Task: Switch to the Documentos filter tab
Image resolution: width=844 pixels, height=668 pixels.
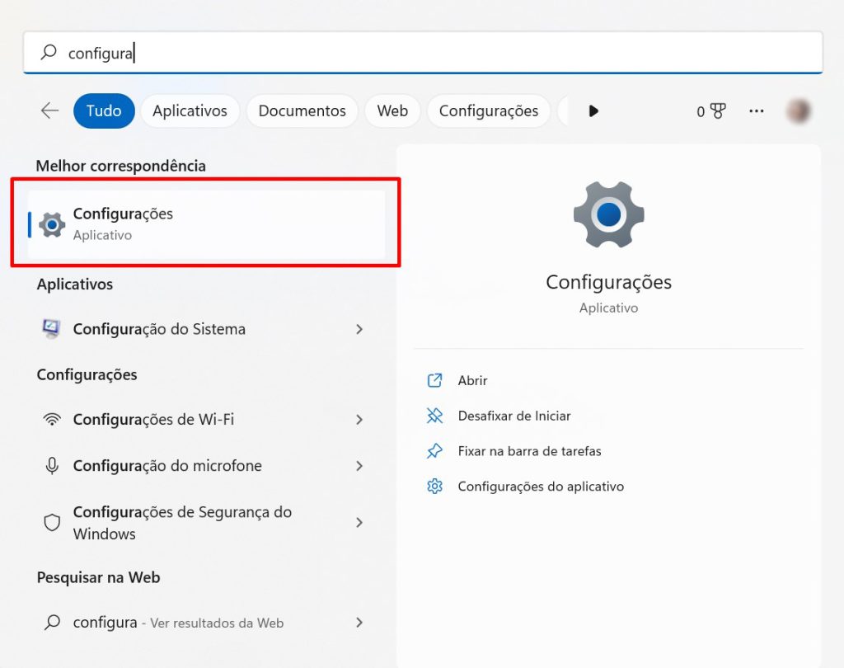Action: [x=302, y=111]
